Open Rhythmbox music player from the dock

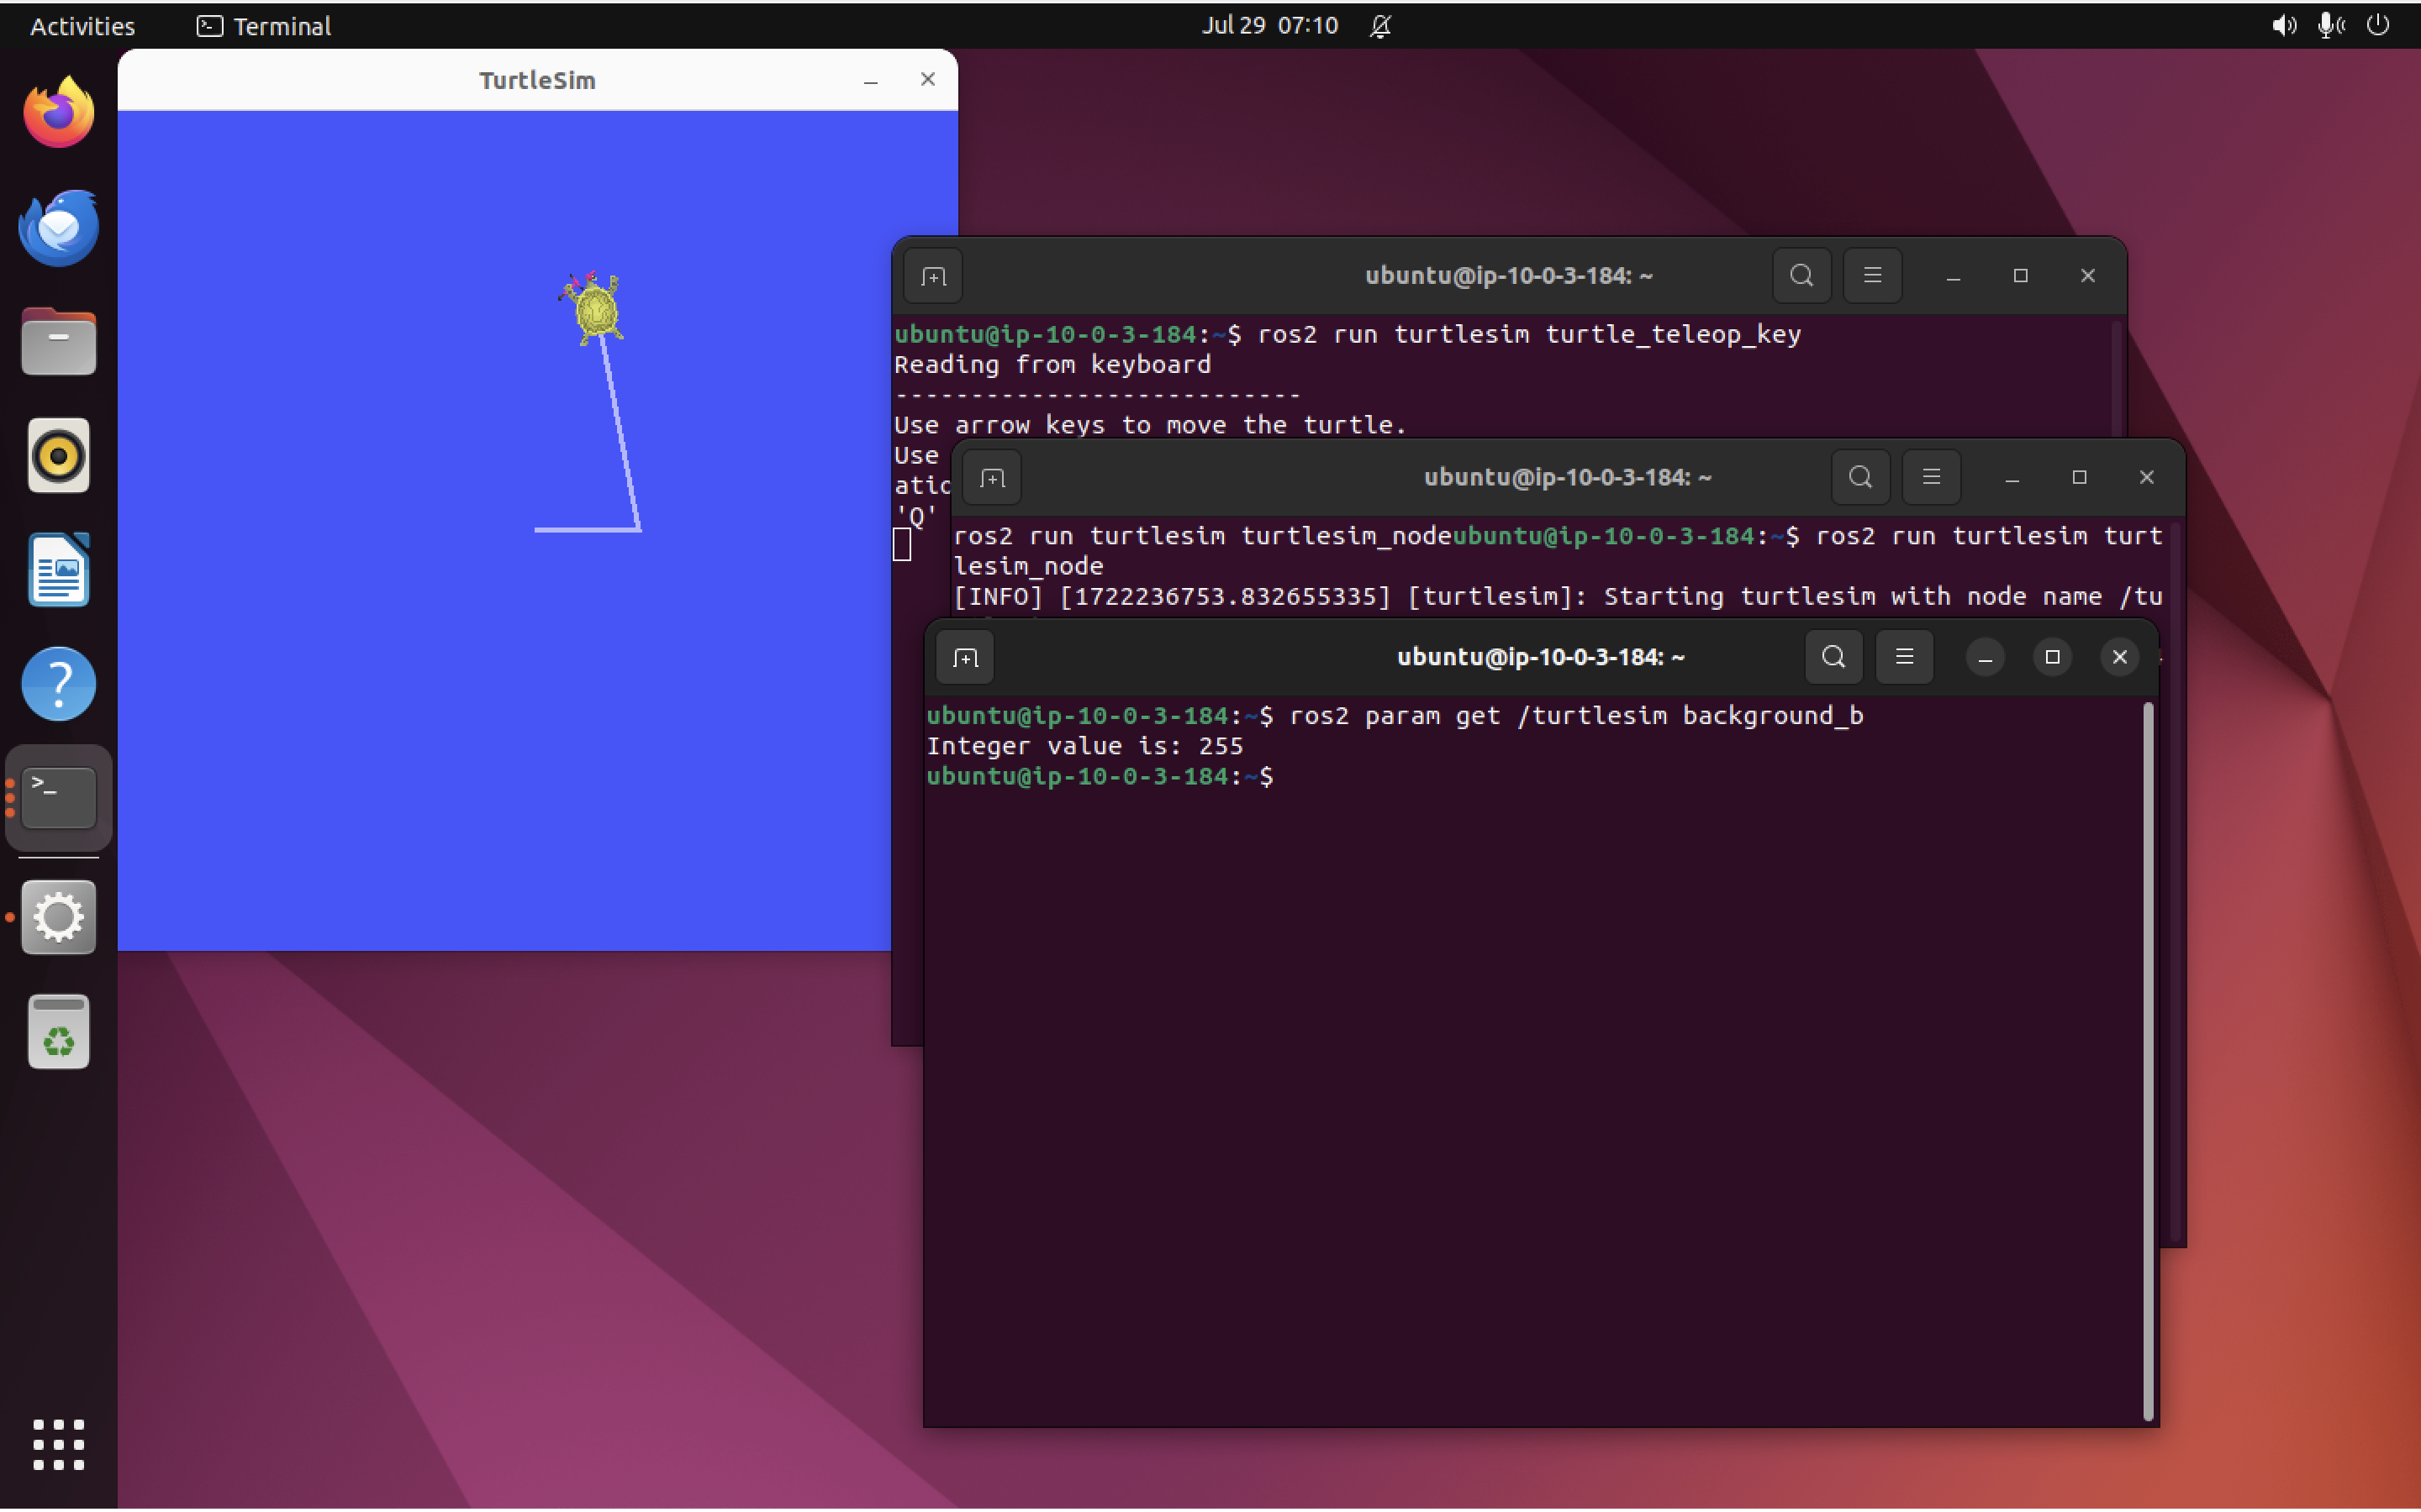point(58,456)
